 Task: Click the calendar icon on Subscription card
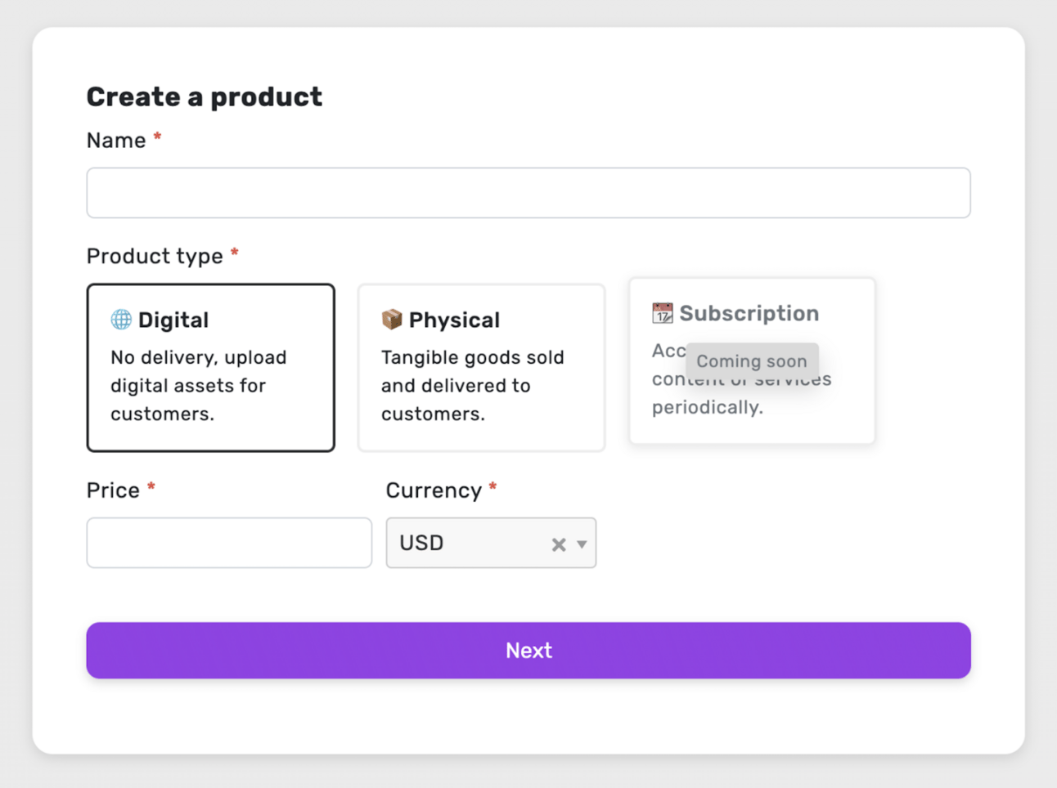(x=663, y=313)
